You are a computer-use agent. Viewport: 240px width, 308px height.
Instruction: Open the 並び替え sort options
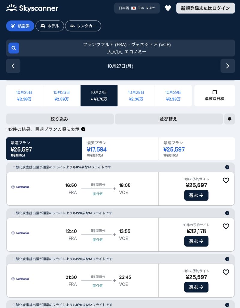pyautogui.click(x=169, y=119)
